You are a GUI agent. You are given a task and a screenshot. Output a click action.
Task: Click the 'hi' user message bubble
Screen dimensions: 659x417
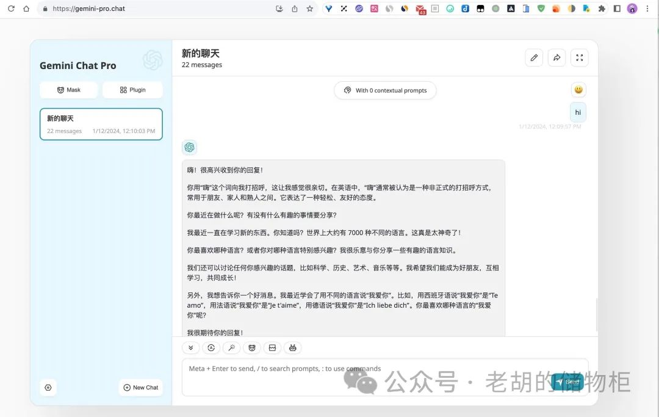tap(578, 112)
